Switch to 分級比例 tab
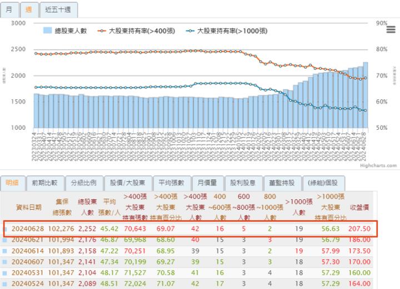Image resolution: width=400 pixels, height=289 pixels. [x=83, y=182]
